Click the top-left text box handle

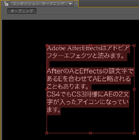pyautogui.click(x=47, y=46)
